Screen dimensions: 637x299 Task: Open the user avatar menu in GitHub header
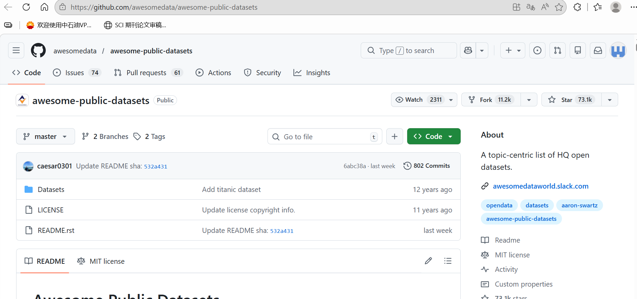pyautogui.click(x=618, y=51)
